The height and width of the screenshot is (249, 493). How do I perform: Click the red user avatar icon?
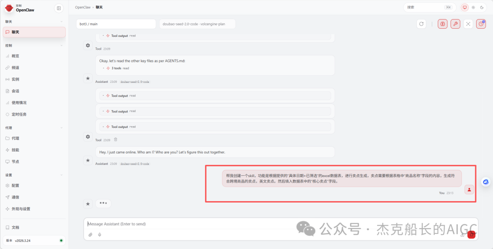[x=469, y=189]
